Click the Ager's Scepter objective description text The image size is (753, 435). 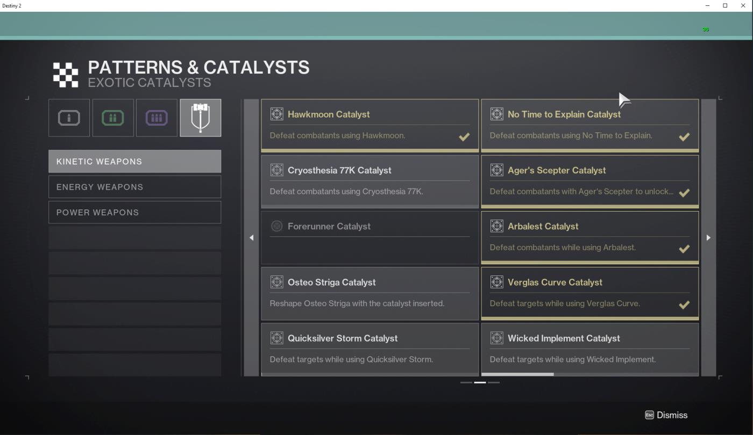pos(581,191)
